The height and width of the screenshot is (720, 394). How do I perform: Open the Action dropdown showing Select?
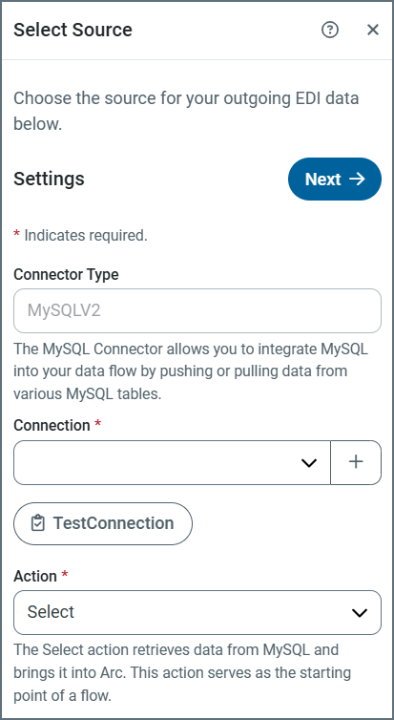point(197,612)
